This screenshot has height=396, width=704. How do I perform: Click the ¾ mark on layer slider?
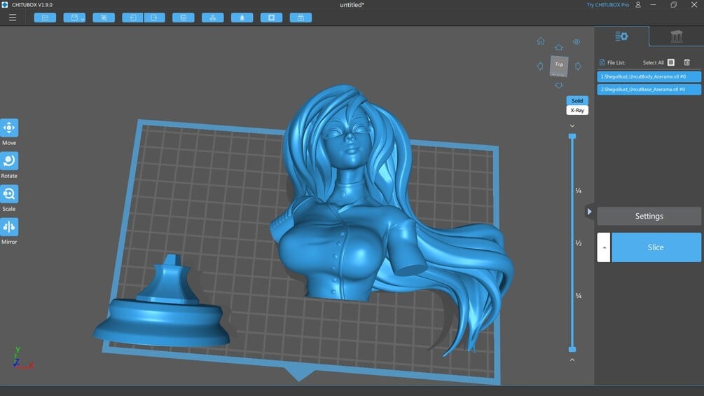579,296
